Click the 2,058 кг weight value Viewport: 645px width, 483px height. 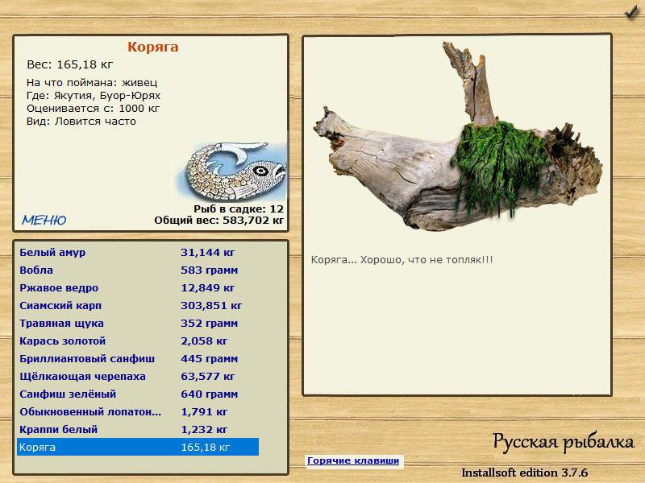[204, 341]
